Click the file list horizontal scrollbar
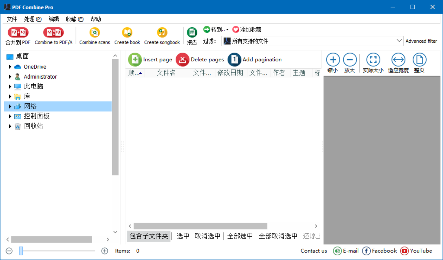 pyautogui.click(x=200, y=226)
